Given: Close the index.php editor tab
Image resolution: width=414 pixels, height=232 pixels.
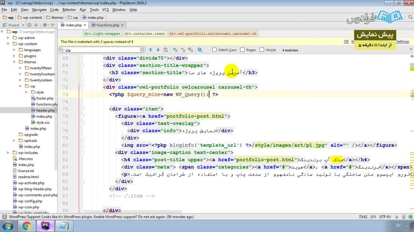Looking at the screenshot, I should 85,25.
